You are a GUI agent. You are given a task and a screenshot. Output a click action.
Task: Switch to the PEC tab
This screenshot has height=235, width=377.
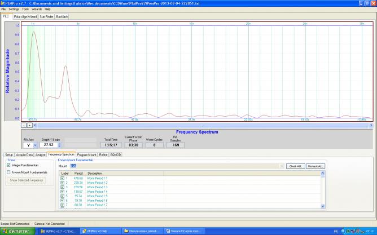(6, 16)
